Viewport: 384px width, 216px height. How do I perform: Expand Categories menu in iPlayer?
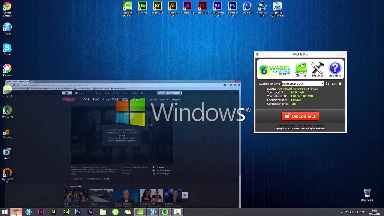pyautogui.click(x=176, y=100)
